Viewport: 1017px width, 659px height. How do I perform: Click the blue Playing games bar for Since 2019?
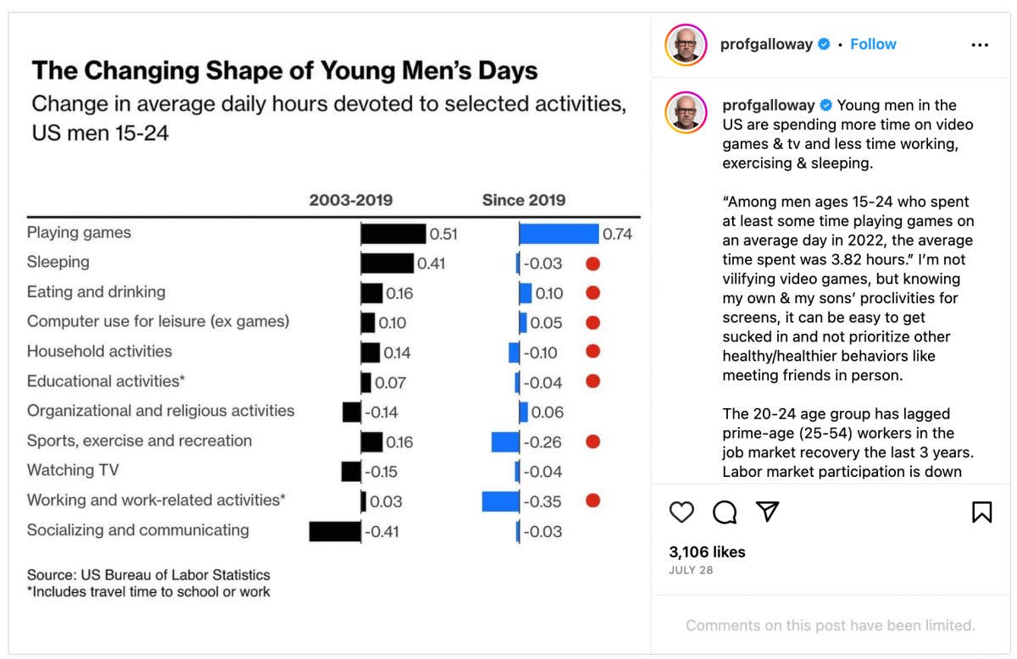pyautogui.click(x=559, y=231)
